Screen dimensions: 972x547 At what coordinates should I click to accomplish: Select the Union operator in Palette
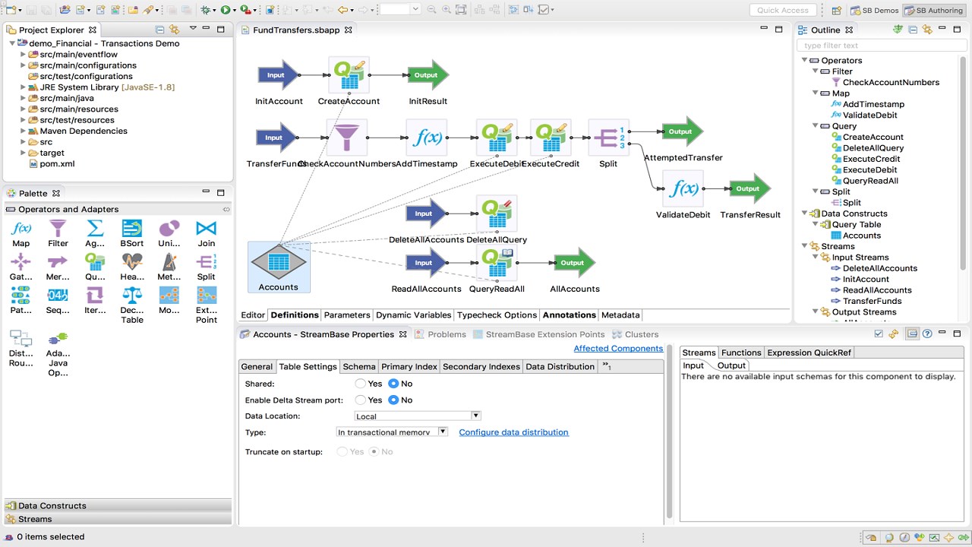coord(169,234)
